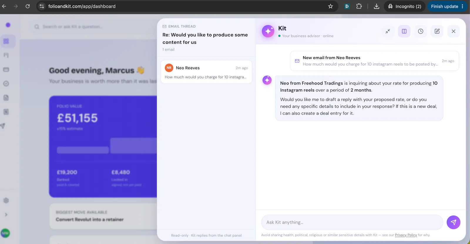
Task: Open the Neo Reeves email in the thread
Action: 206,72
